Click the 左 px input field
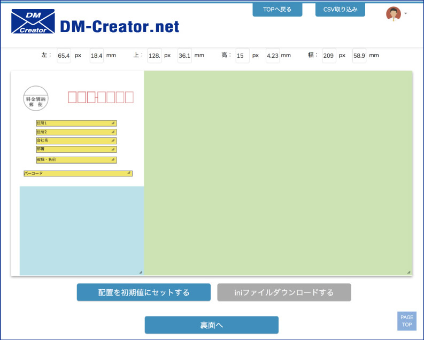This screenshot has height=340, width=424. pos(64,55)
